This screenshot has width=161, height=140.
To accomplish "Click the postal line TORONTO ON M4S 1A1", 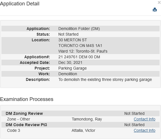I will point(80,46).
